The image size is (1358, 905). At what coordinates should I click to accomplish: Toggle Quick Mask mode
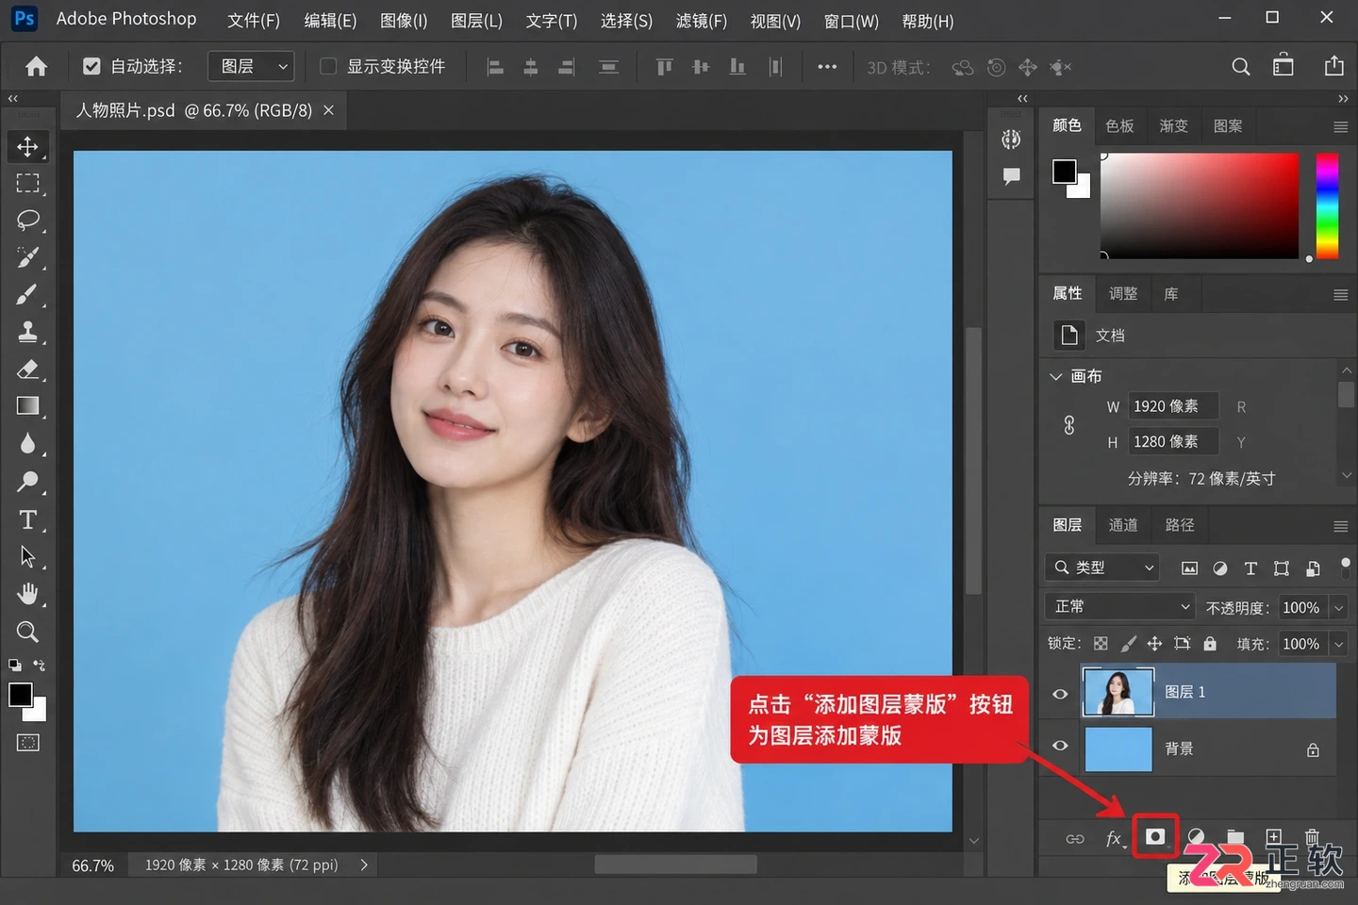(27, 743)
